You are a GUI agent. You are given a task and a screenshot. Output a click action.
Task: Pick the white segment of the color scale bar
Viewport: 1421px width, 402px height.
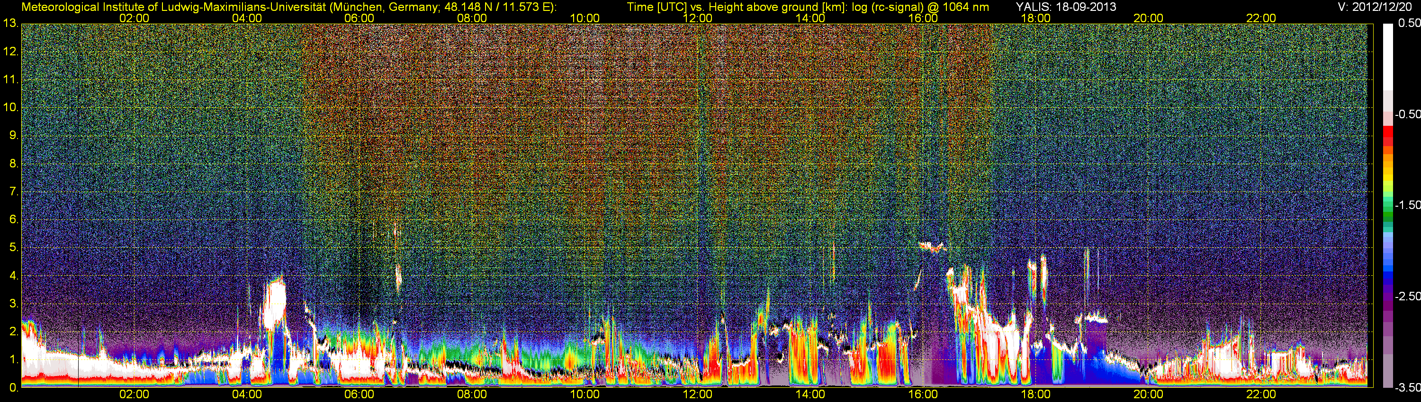pos(1387,57)
